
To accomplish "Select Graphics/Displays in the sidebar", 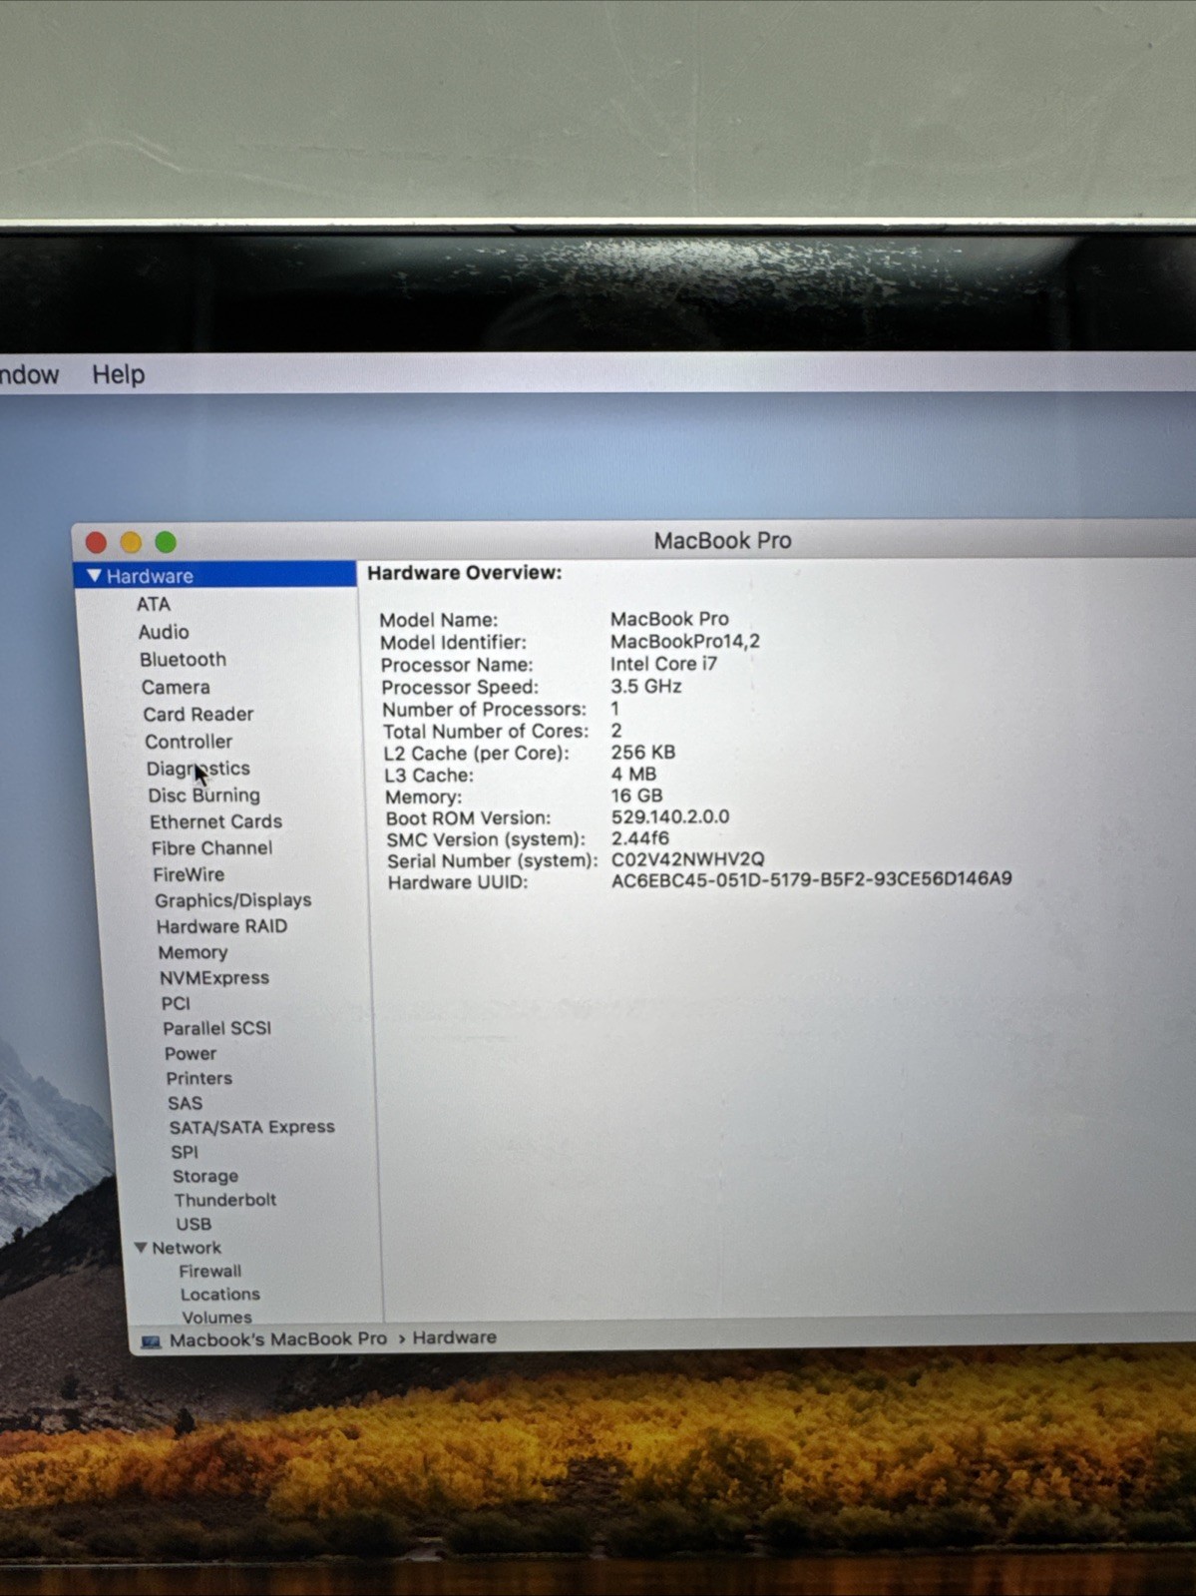I will [232, 900].
